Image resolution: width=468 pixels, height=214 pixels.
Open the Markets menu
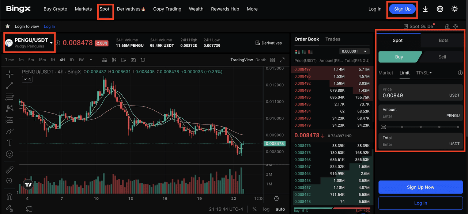(x=83, y=9)
